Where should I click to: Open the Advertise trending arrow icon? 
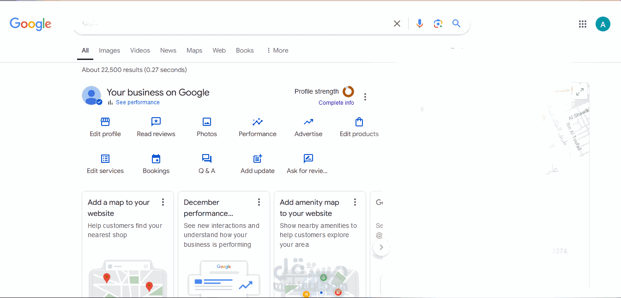pyautogui.click(x=308, y=122)
